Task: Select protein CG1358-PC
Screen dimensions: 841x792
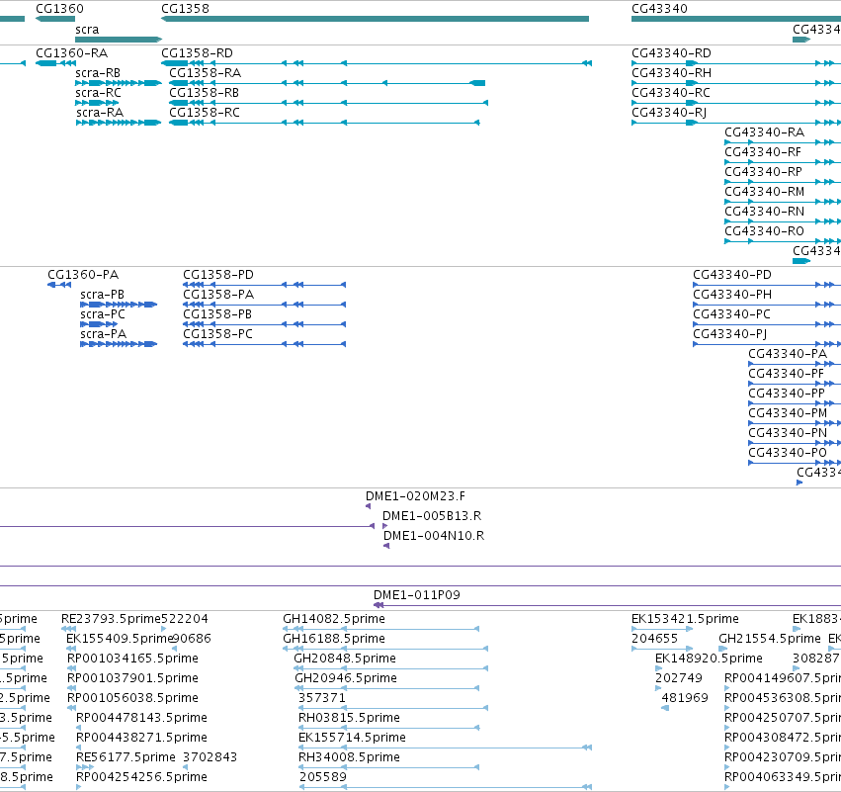Action: click(x=217, y=334)
